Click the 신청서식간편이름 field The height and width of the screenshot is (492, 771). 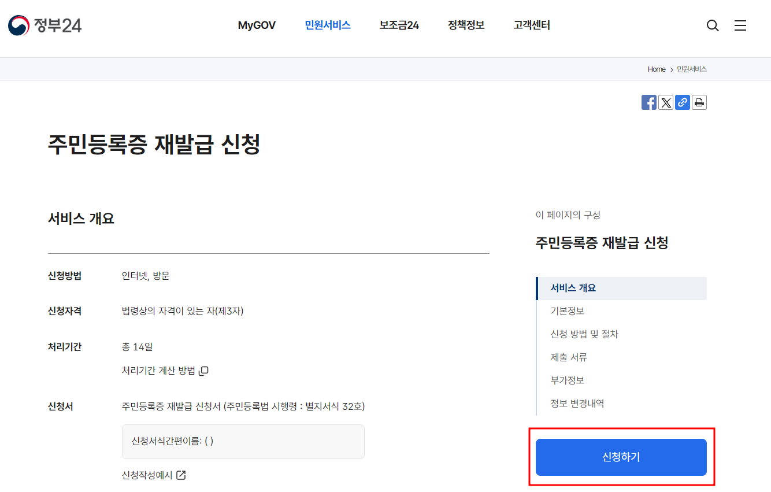click(x=243, y=441)
